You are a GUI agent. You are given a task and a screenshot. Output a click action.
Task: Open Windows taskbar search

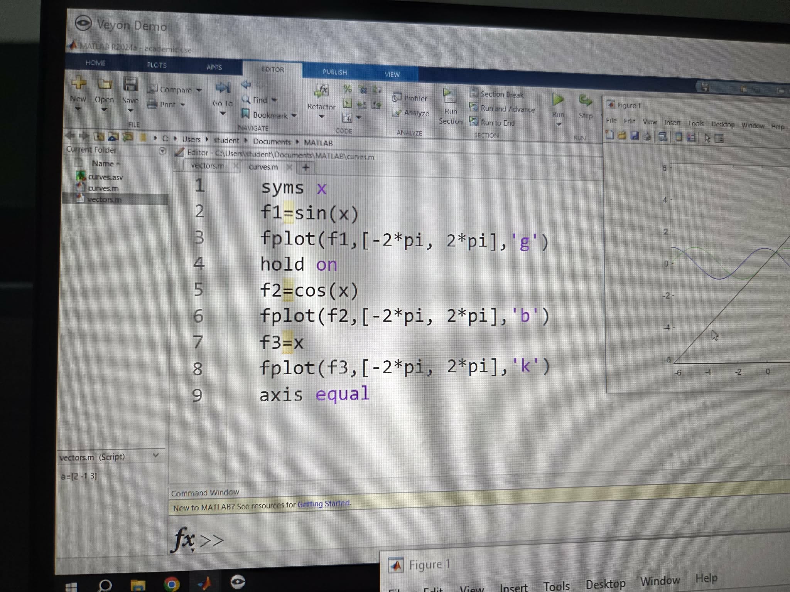105,586
